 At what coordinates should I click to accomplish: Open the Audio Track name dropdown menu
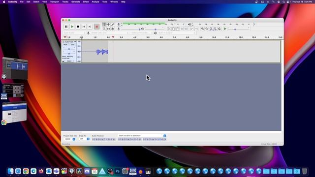click(x=70, y=42)
